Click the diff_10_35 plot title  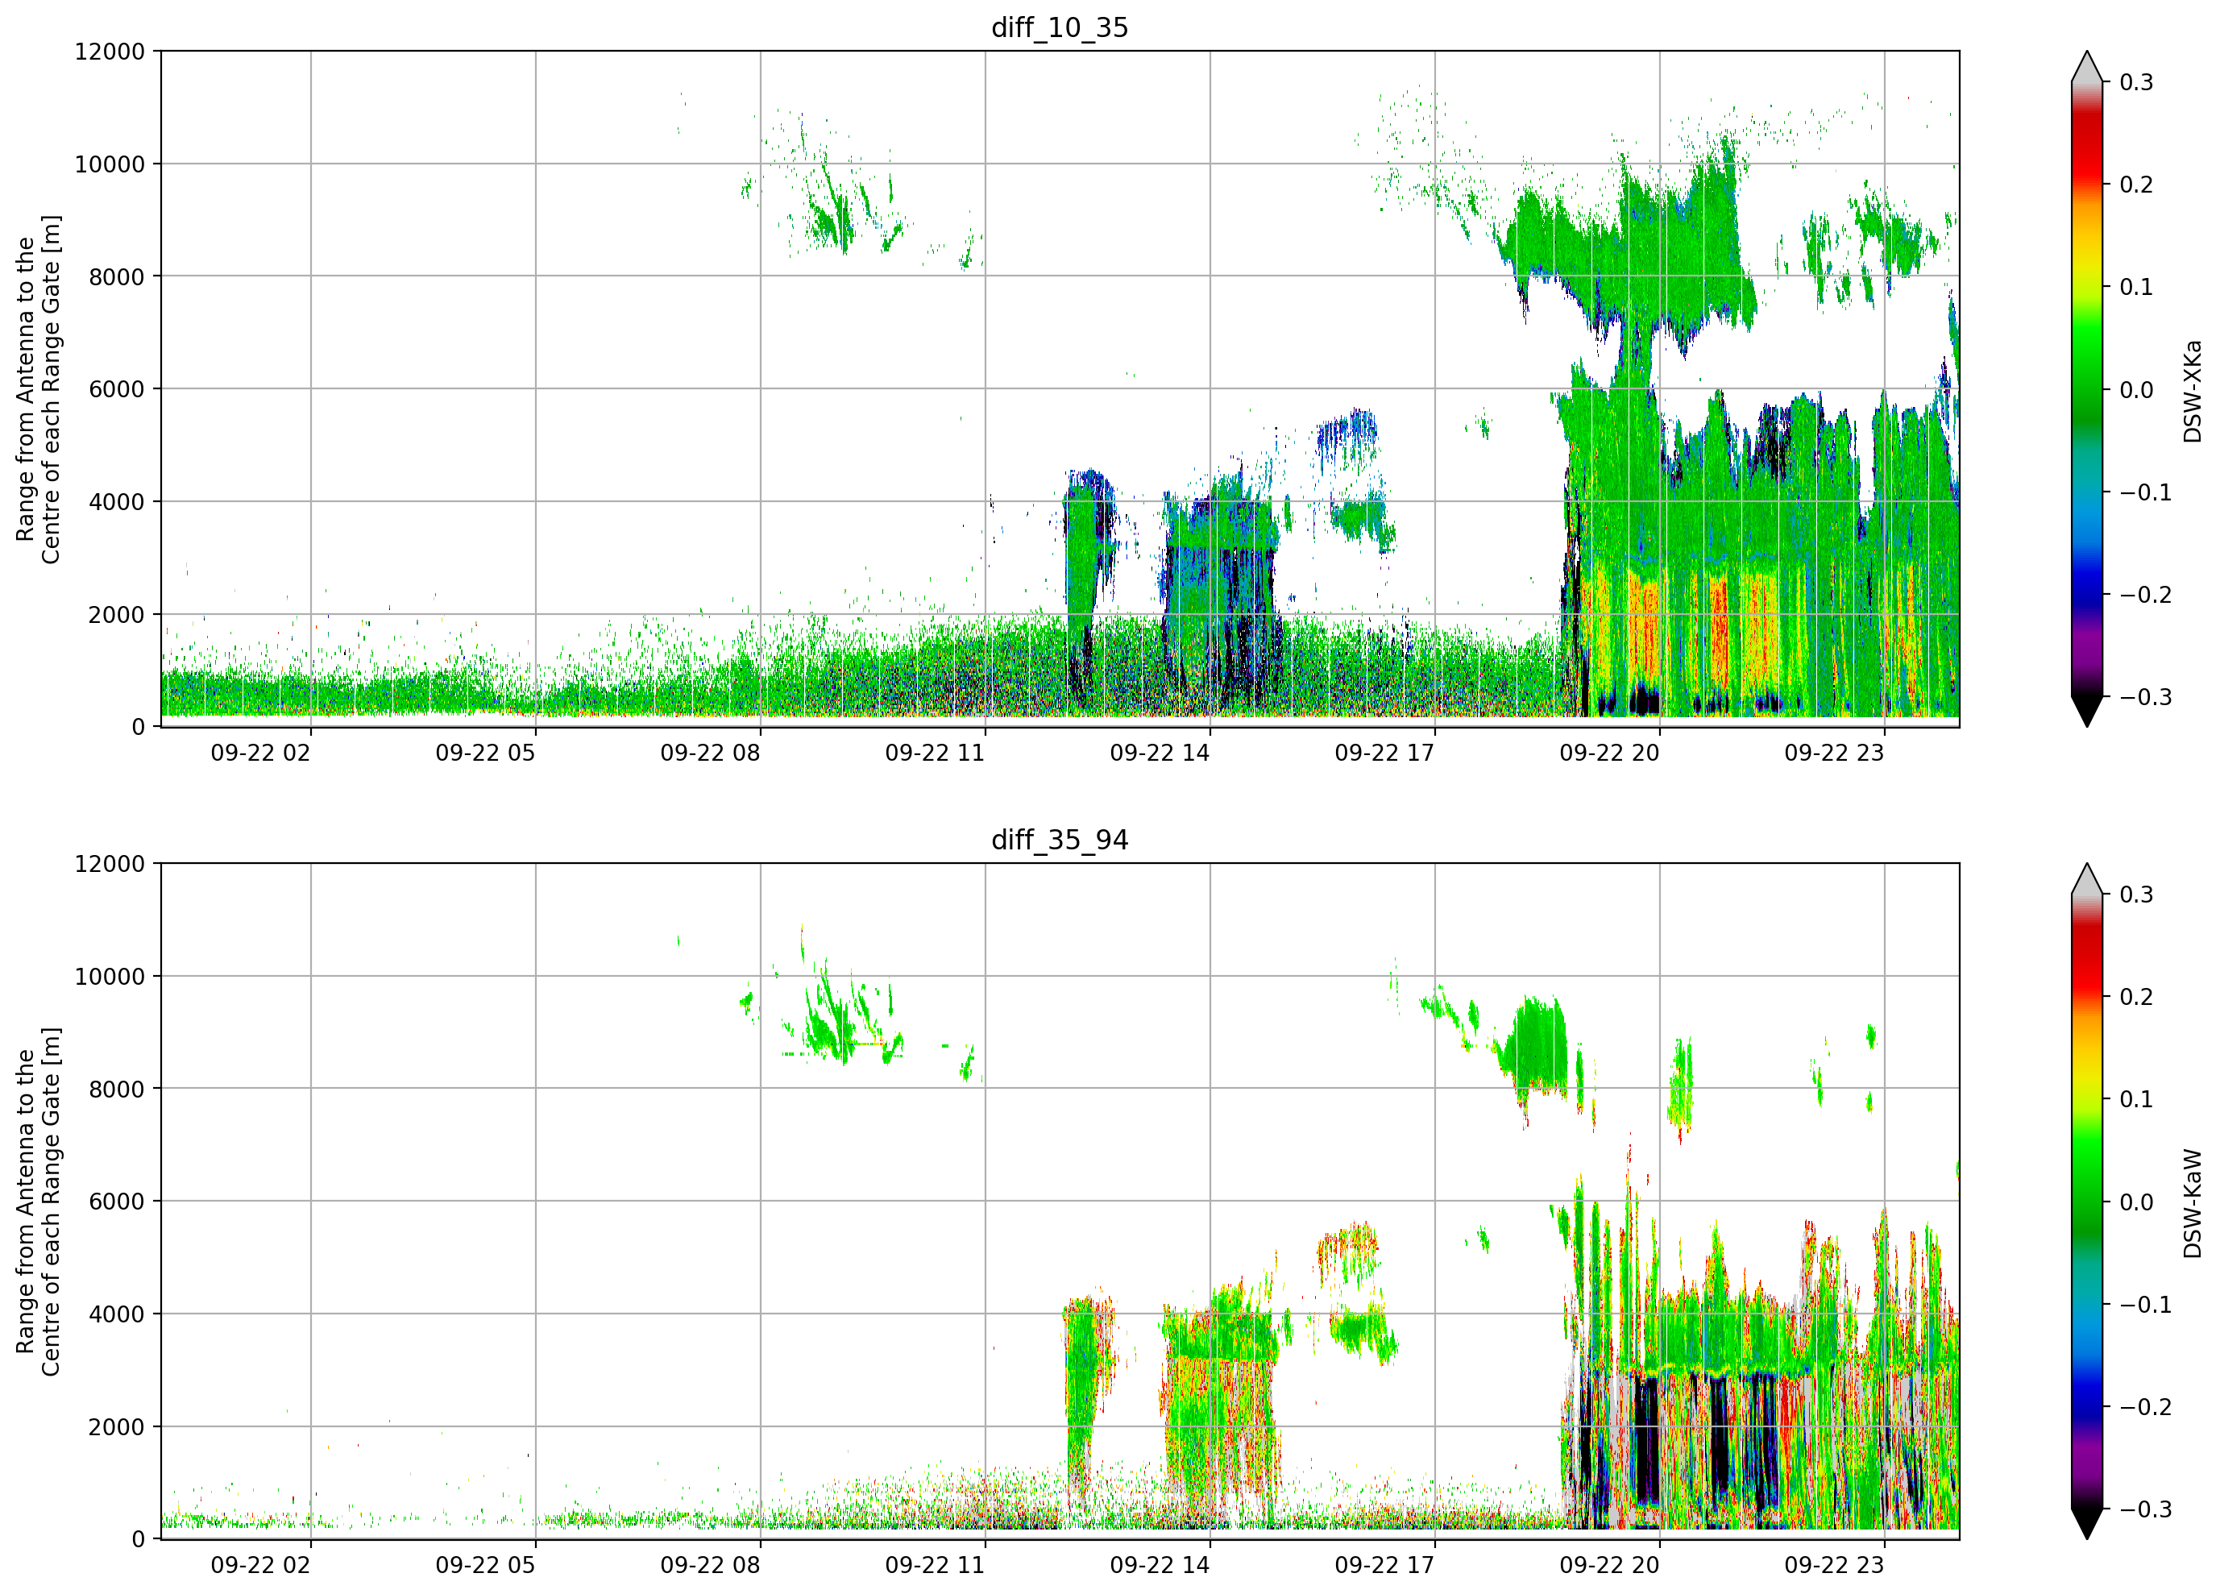(x=1059, y=27)
